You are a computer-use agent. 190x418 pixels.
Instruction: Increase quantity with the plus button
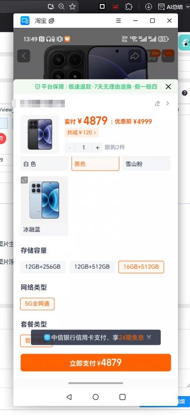[x=97, y=147]
